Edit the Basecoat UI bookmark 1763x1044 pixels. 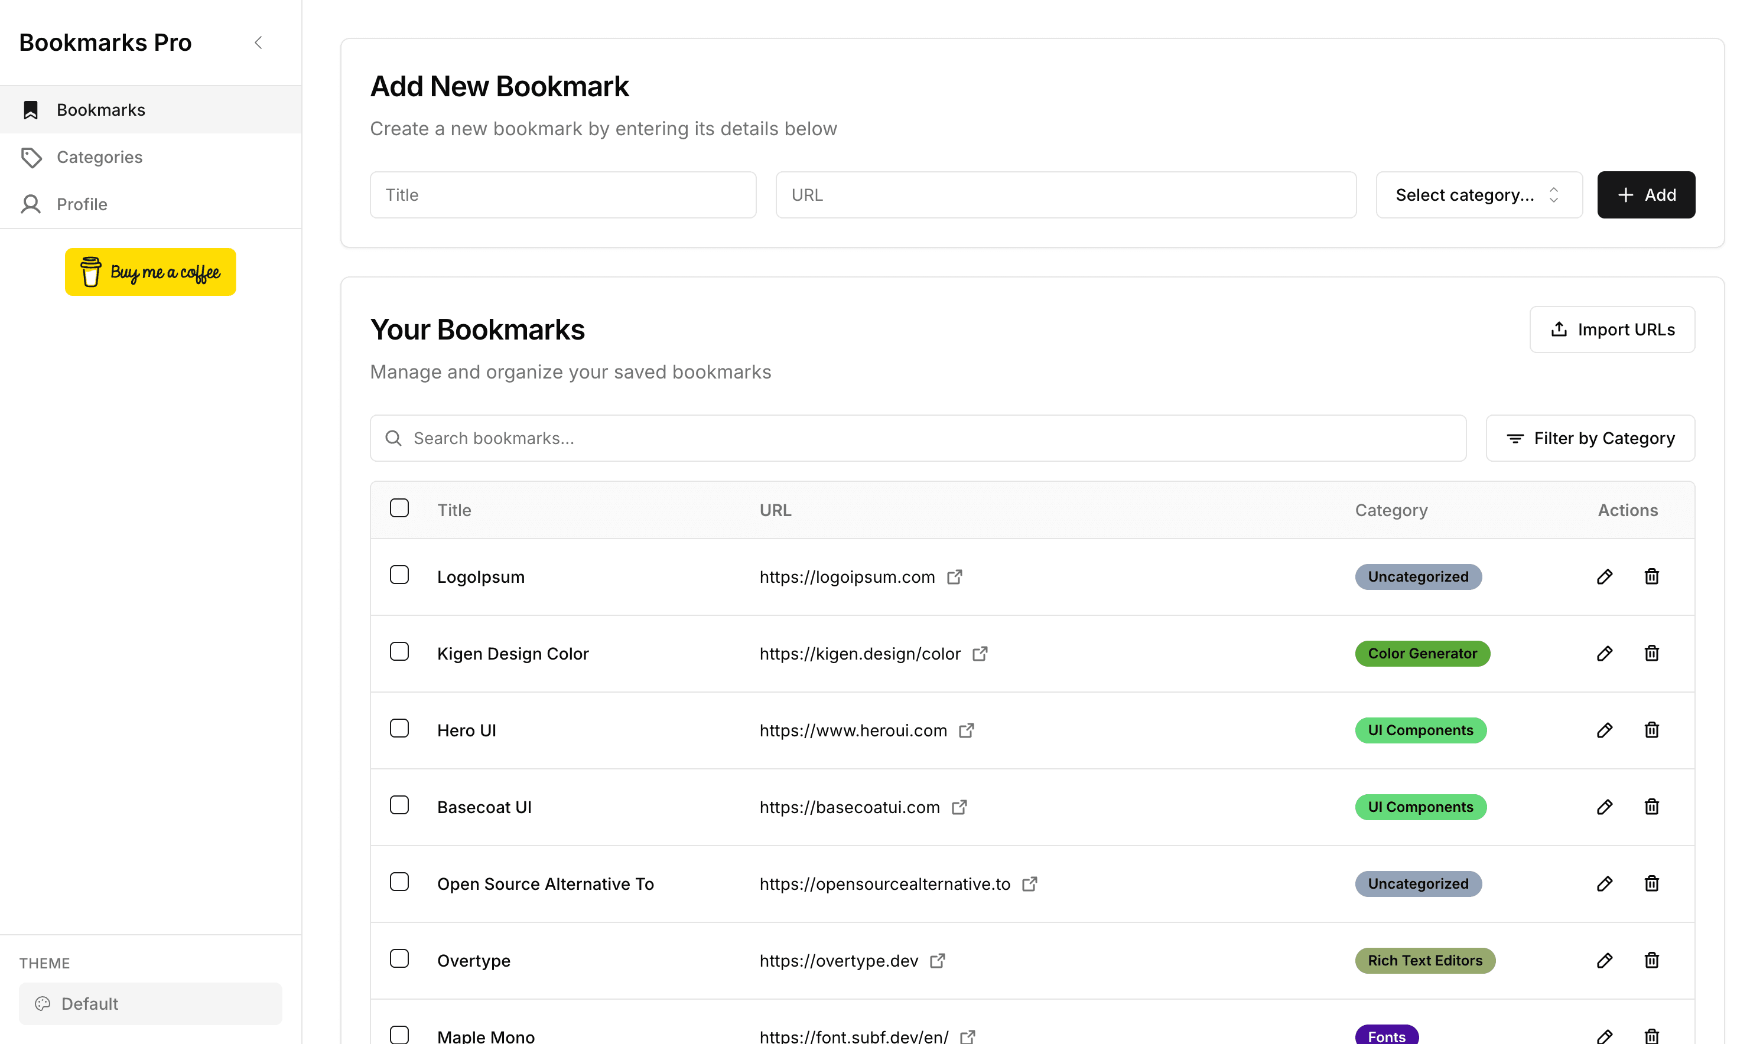(1604, 807)
